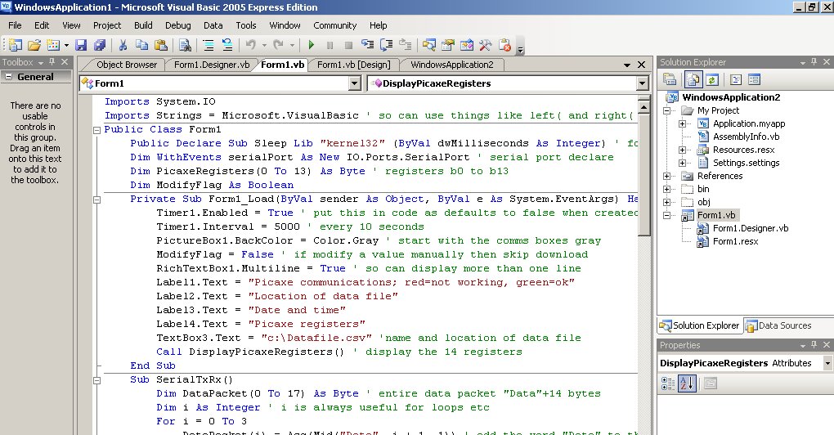Comment out the selected lines icon
834x435 pixels.
[x=208, y=45]
